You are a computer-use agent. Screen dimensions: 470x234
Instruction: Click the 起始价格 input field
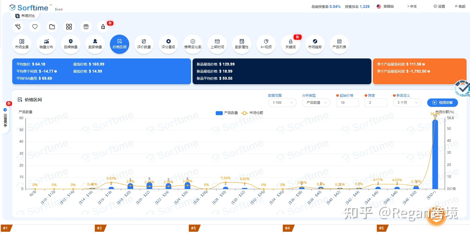[x=347, y=103]
